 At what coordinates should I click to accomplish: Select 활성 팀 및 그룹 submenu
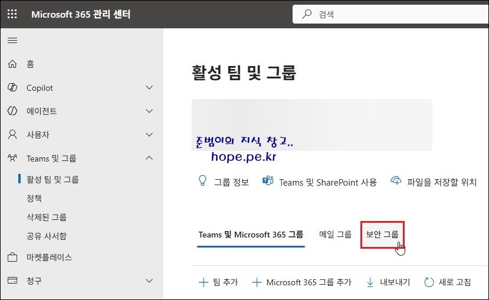(x=52, y=179)
